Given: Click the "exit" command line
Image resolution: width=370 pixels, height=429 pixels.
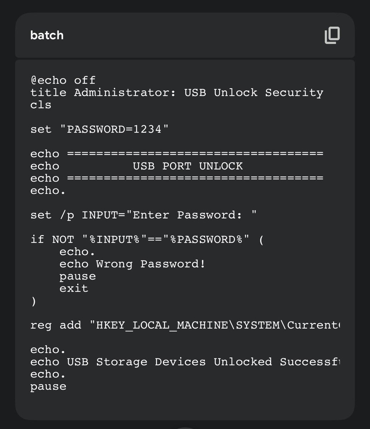Looking at the screenshot, I should pos(74,288).
